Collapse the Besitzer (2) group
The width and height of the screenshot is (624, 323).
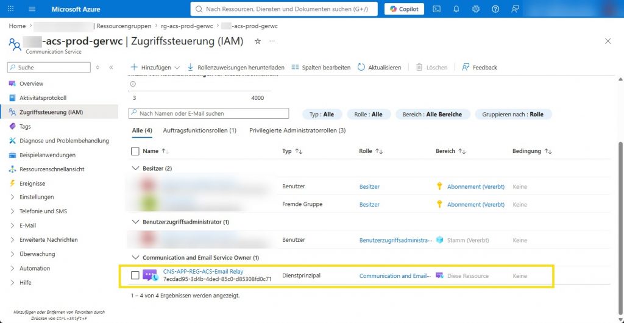pos(135,168)
